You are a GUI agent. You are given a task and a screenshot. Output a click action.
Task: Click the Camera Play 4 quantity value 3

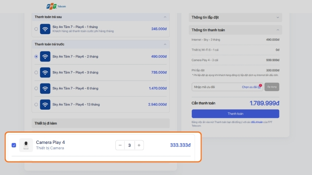[129, 145]
